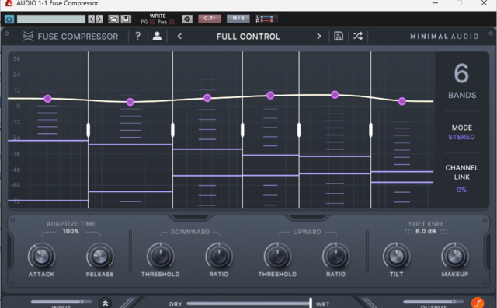Adjust the Channel Link 0% value
Viewport: 497px width, 308px height.
pos(461,190)
